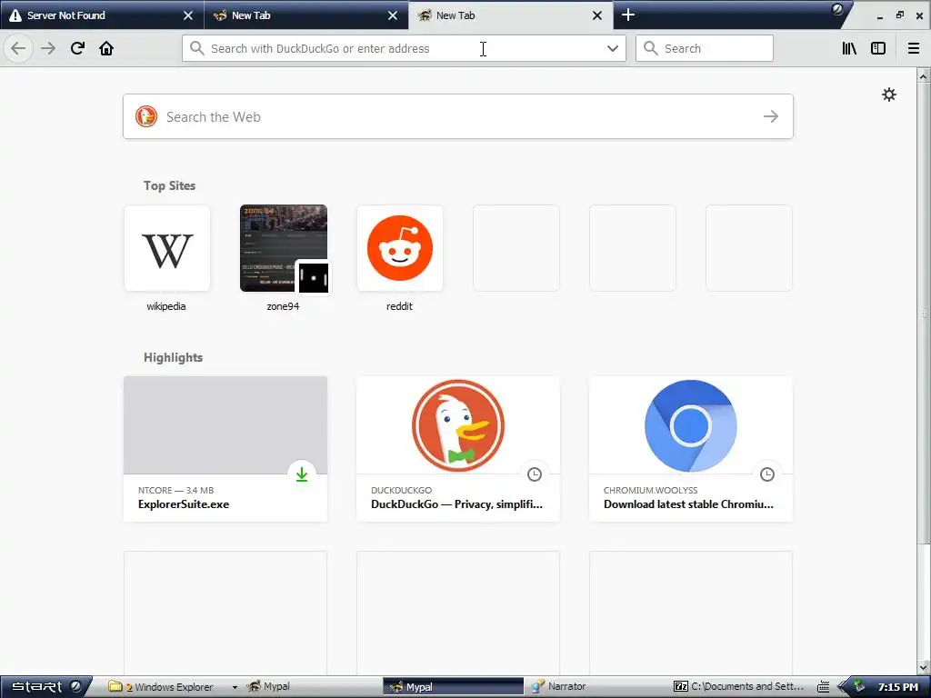The image size is (931, 698).
Task: Open the DuckDuckGo Privacy highlight card
Action: point(458,449)
